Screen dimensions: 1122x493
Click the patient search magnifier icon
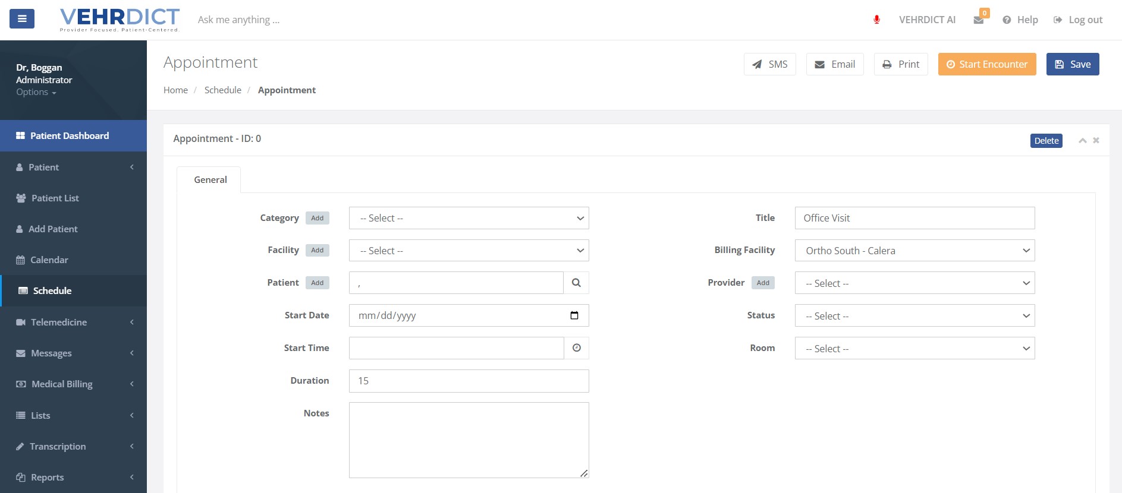pyautogui.click(x=576, y=283)
